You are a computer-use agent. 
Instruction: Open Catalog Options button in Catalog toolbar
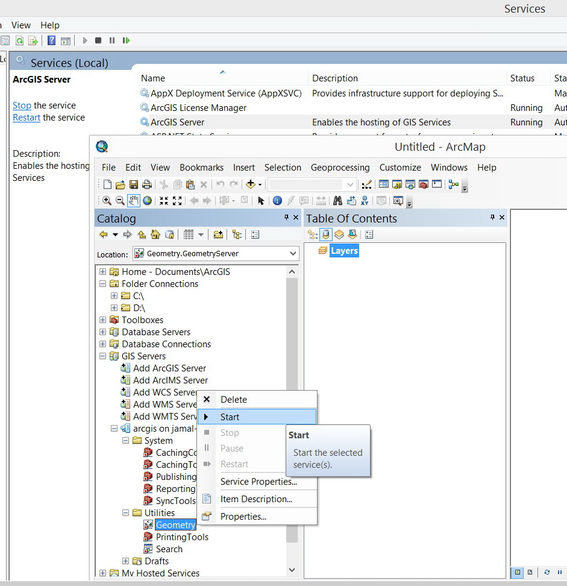coord(255,235)
